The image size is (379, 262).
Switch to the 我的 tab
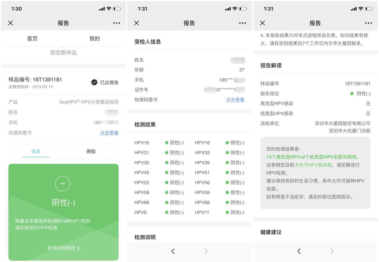(x=95, y=39)
